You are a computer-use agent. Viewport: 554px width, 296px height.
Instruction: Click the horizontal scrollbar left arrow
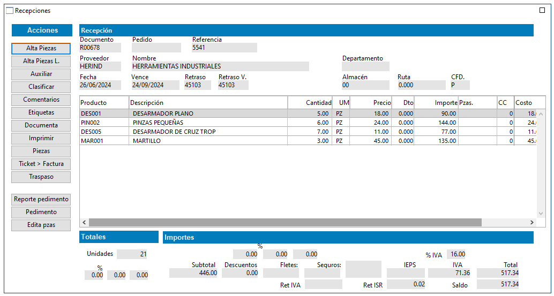point(84,222)
